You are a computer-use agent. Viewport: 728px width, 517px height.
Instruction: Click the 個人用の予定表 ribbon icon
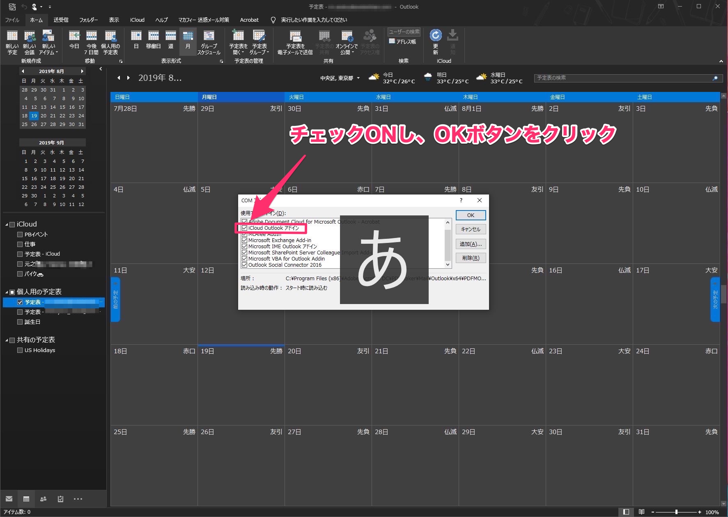pyautogui.click(x=110, y=42)
